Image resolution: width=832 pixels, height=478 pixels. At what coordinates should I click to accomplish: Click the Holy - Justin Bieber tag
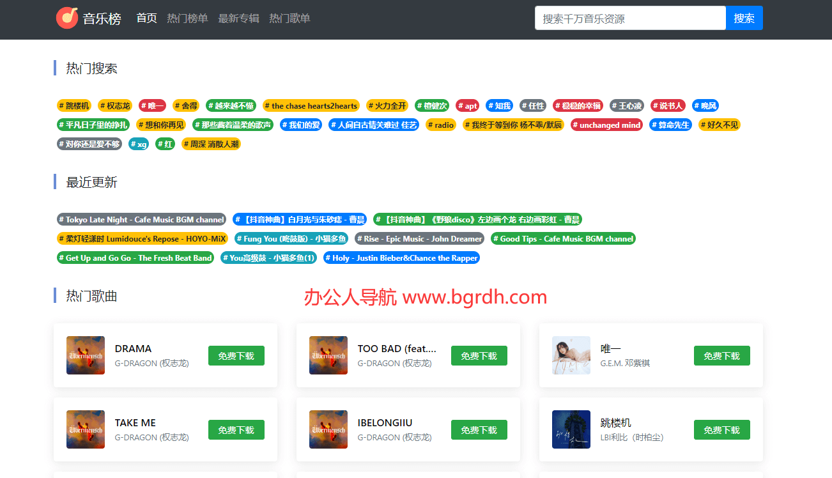[x=401, y=258]
